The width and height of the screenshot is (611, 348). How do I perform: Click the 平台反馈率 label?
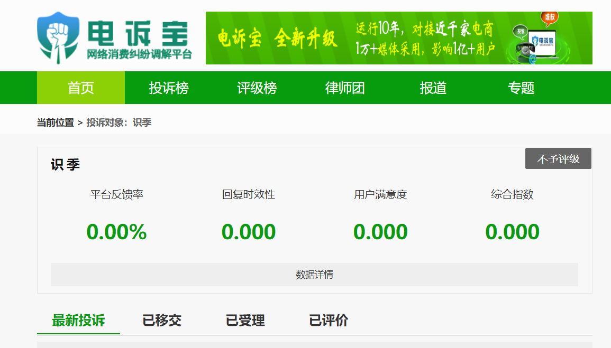point(116,194)
